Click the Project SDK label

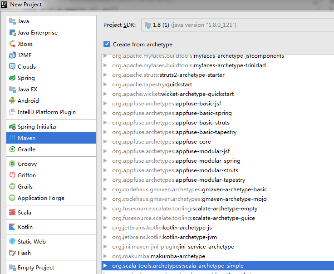tap(119, 25)
